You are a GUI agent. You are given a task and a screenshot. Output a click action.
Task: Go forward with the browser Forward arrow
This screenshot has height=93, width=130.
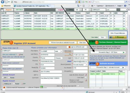(x=6, y=2)
